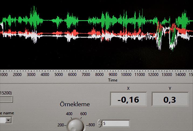Select the Y value display showing 0,3
The image size is (193, 131).
(x=170, y=100)
